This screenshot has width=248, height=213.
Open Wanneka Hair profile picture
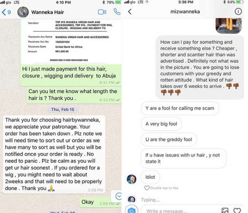23,12
